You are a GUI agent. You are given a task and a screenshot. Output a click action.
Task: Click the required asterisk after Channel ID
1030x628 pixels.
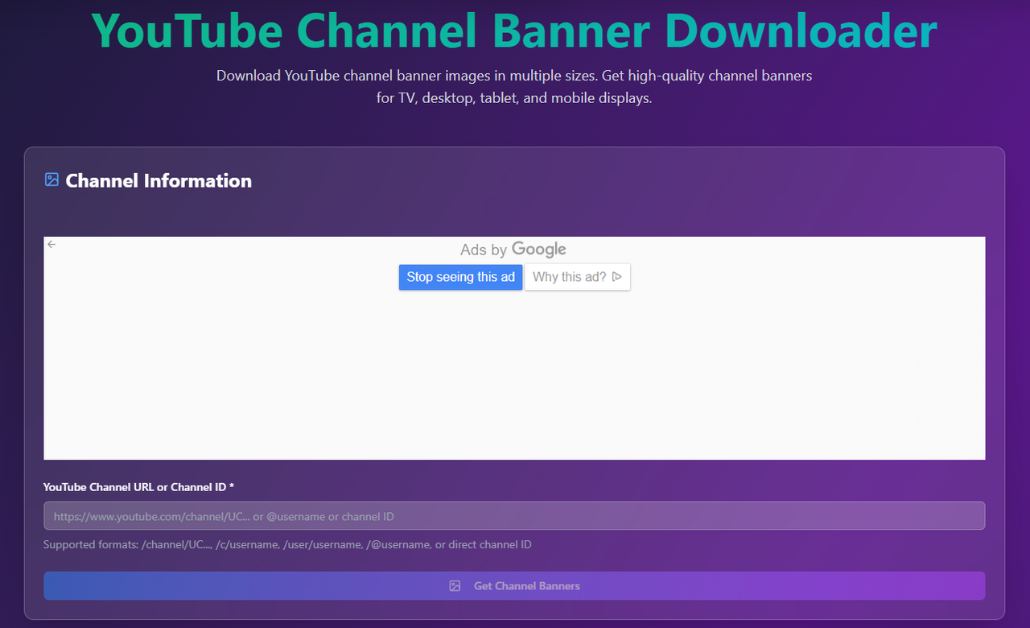(x=232, y=487)
